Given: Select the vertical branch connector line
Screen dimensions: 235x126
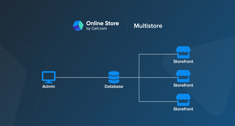Looking at the screenshot, I should (139, 66).
